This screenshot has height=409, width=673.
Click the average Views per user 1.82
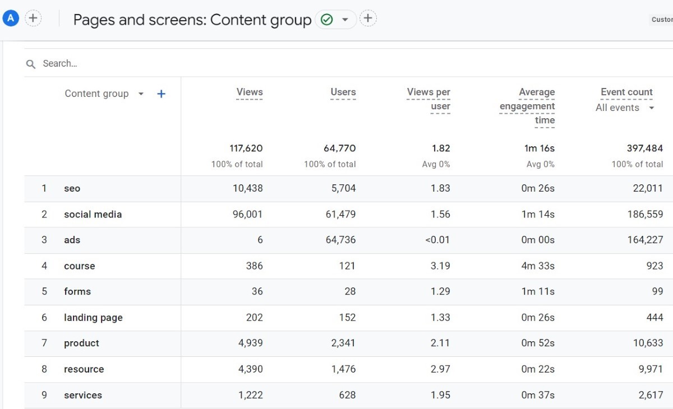[x=441, y=148]
